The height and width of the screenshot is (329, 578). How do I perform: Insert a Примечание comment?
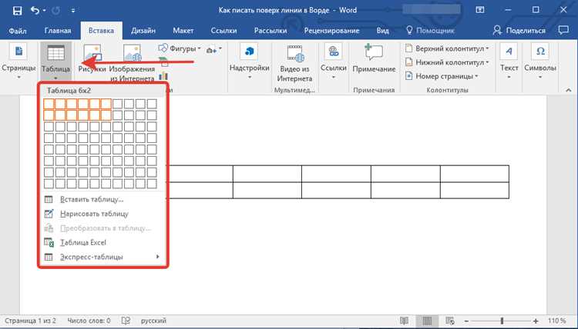(x=374, y=58)
